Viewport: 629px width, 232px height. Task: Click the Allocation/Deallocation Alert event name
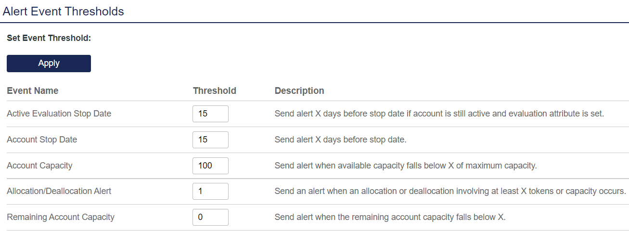[59, 191]
